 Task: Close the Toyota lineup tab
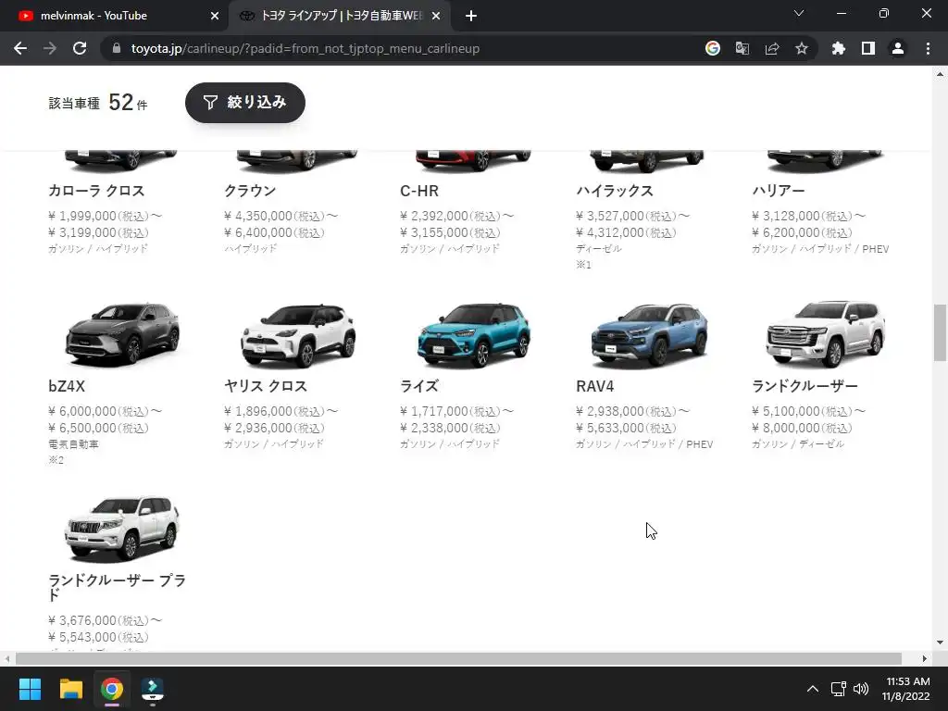pos(436,16)
